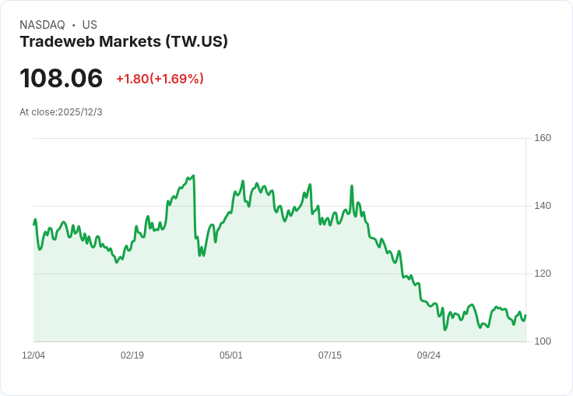Click the sharp price spike after 07/15
Screen dimensions: 573x396
352,186
